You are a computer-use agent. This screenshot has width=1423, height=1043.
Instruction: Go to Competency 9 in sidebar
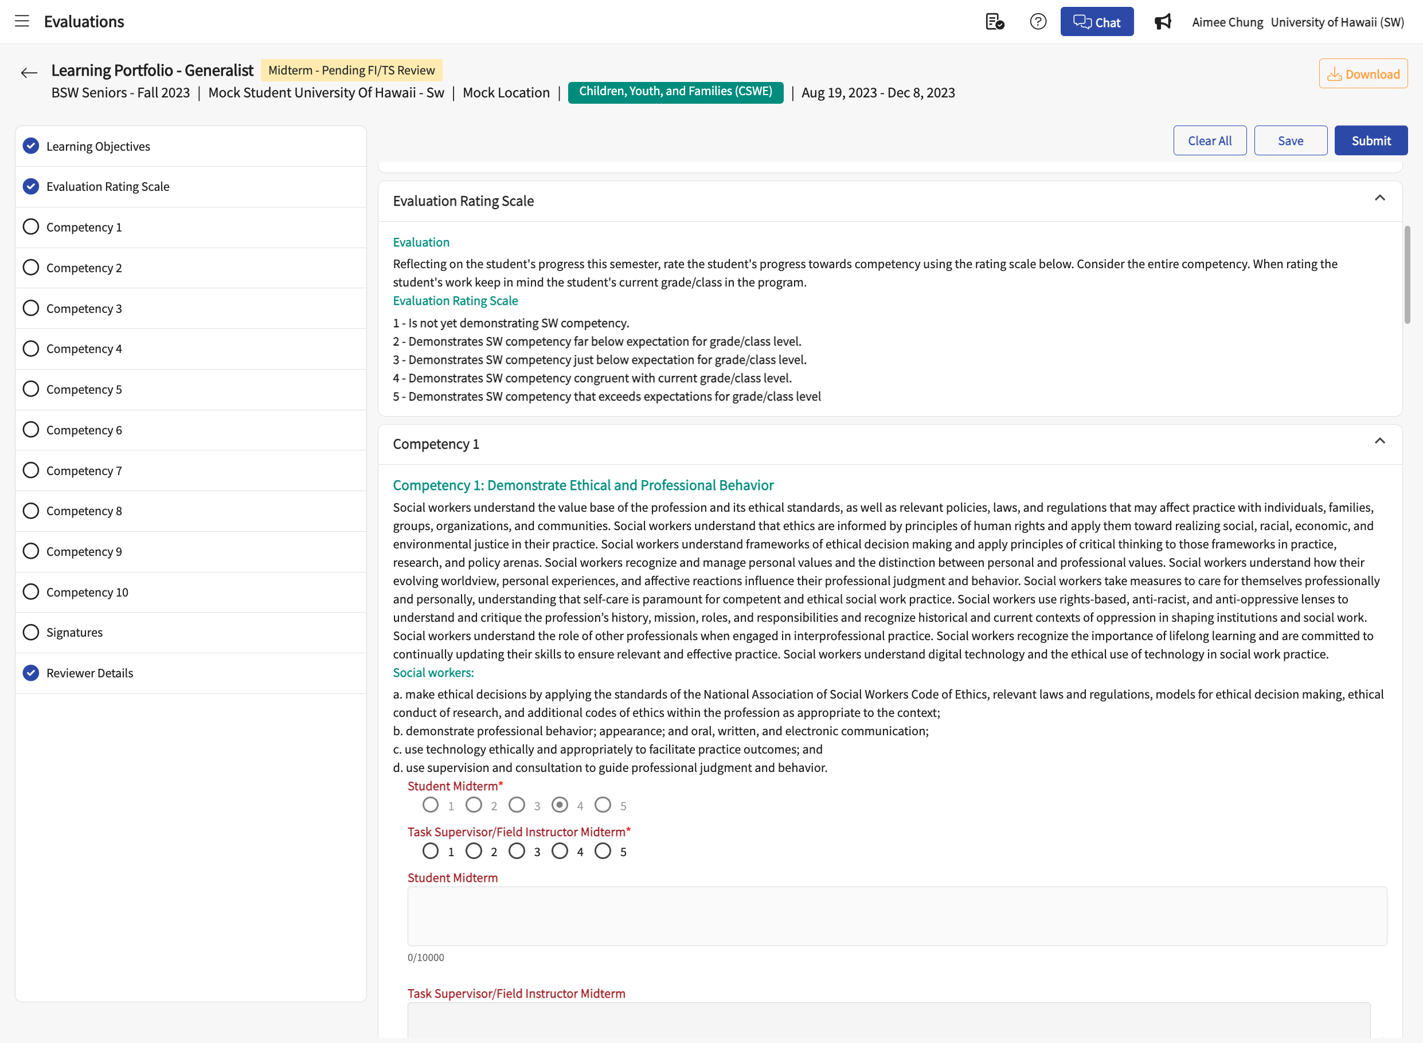191,552
